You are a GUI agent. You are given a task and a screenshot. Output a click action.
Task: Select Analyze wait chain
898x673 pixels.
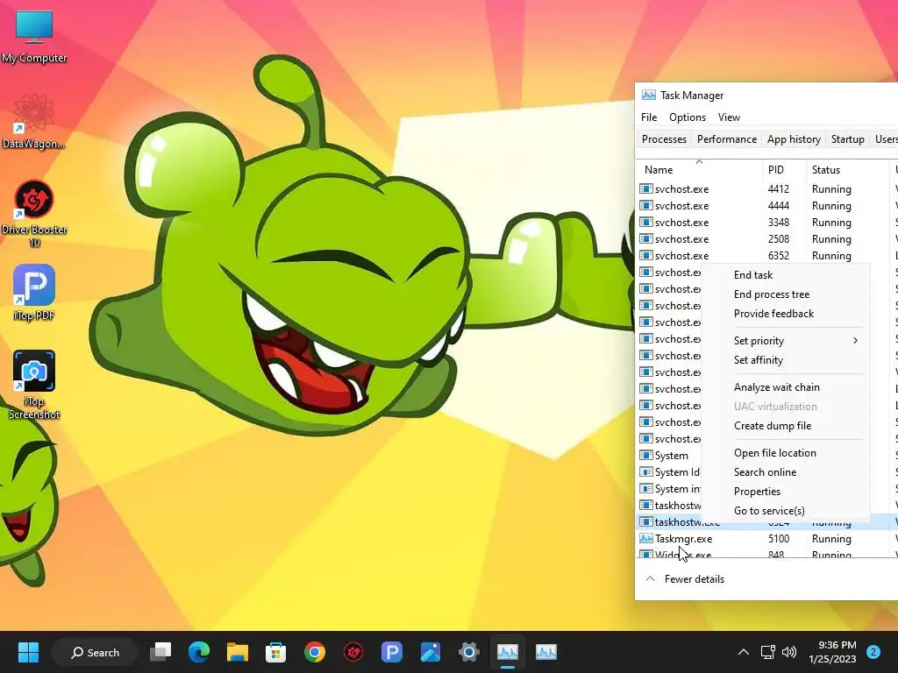785,387
